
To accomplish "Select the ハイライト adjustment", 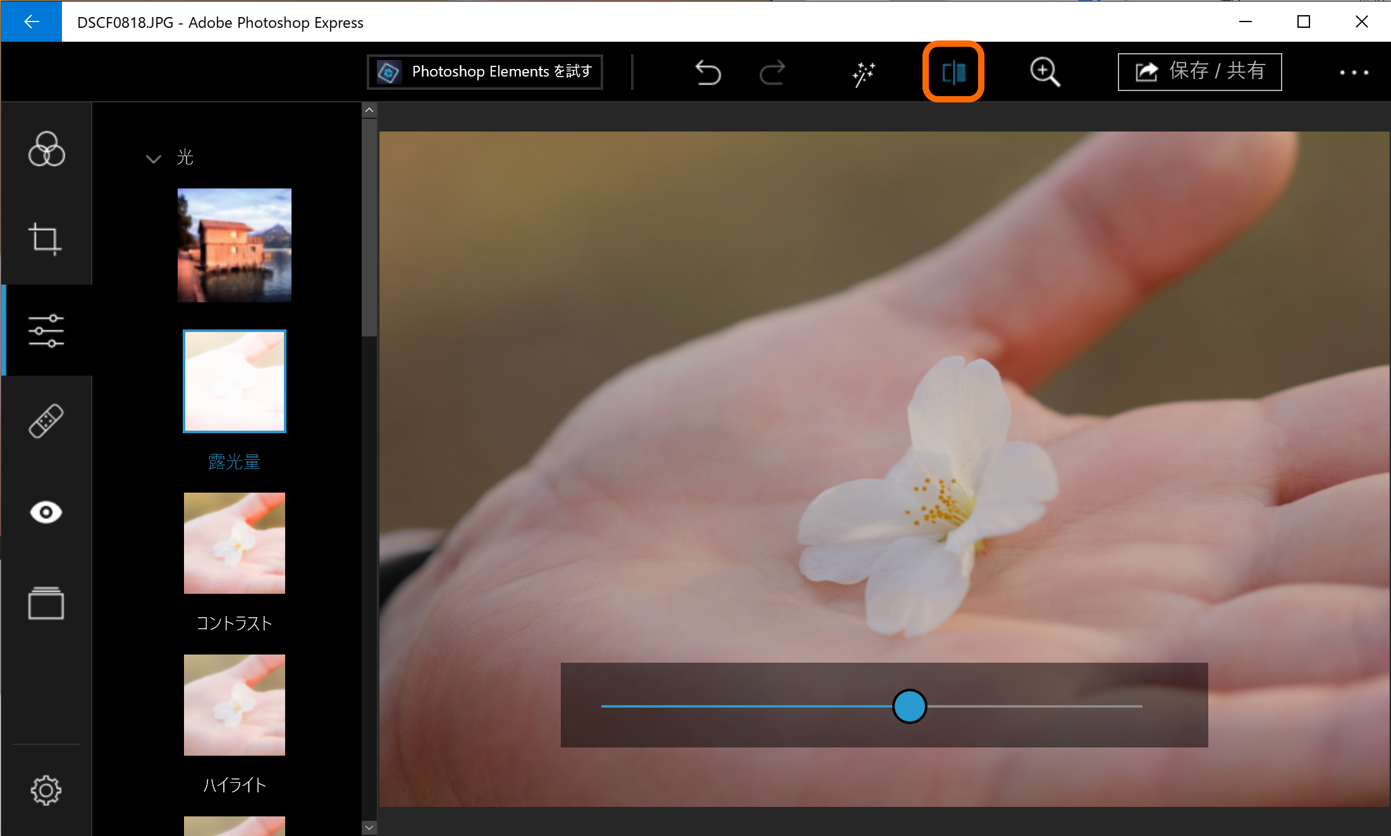I will [x=235, y=705].
